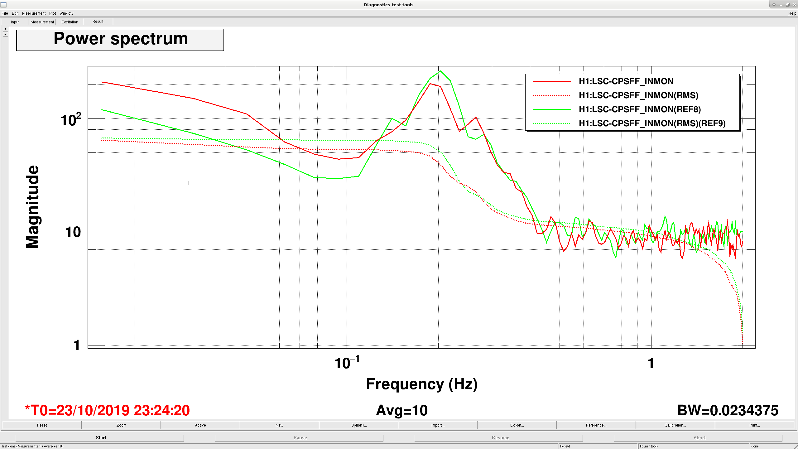Viewport: 798px width, 449px height.
Task: Reset the plot view
Action: coord(42,425)
